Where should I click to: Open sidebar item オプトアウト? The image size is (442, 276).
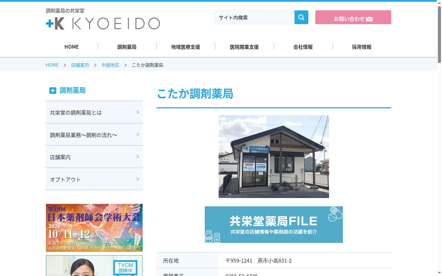(94, 179)
